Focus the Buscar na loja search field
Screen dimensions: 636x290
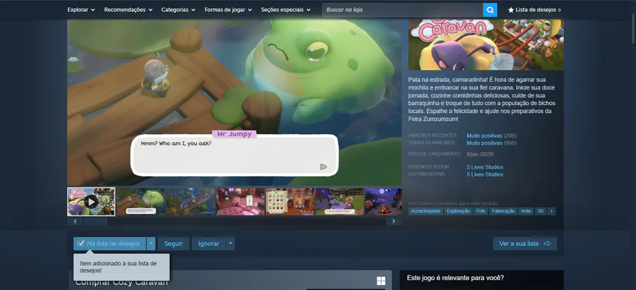coord(402,10)
